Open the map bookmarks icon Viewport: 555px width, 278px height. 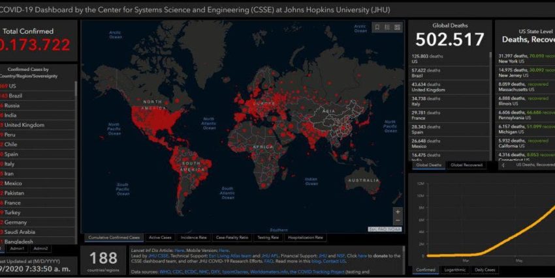click(x=377, y=27)
